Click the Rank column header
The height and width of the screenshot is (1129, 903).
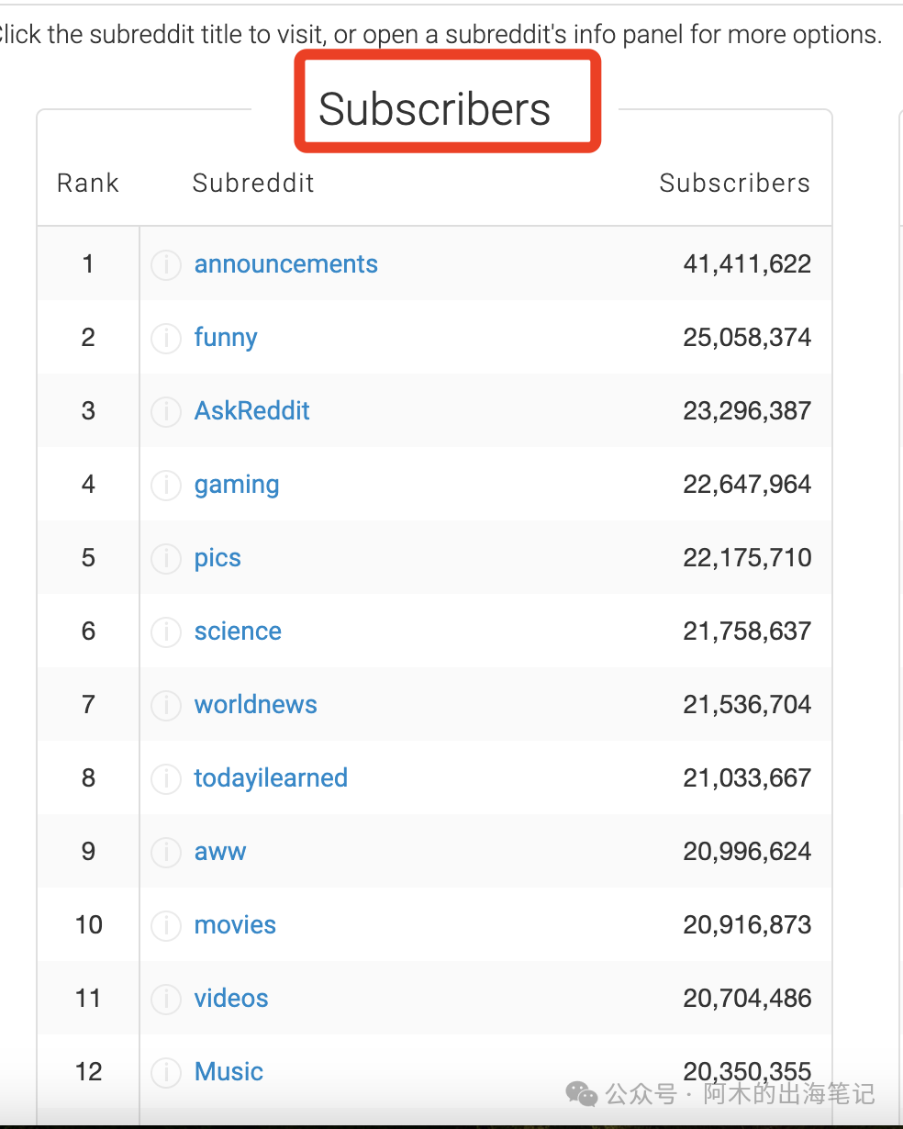click(x=88, y=184)
